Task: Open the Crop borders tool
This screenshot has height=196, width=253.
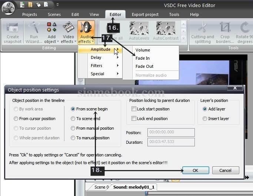Action: pos(225,33)
